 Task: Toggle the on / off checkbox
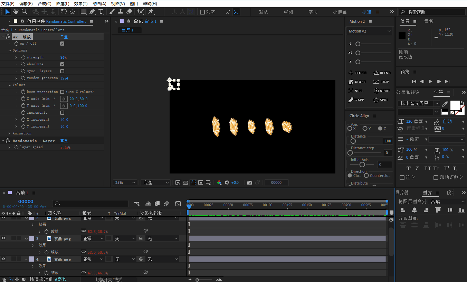click(62, 44)
